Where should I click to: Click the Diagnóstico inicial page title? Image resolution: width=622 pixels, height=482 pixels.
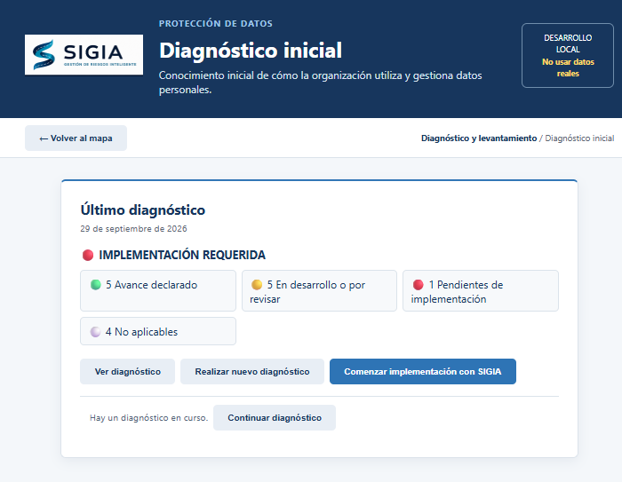(x=251, y=51)
